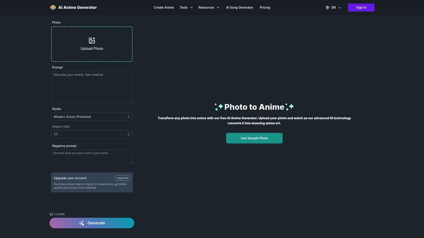Click the Upgrade button

[x=122, y=178]
